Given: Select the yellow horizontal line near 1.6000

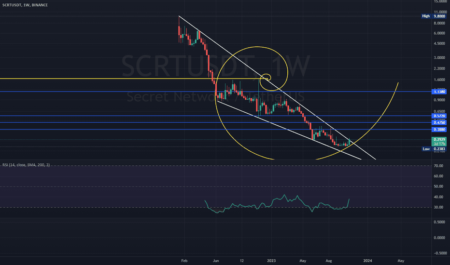Looking at the screenshot, I should (97, 79).
